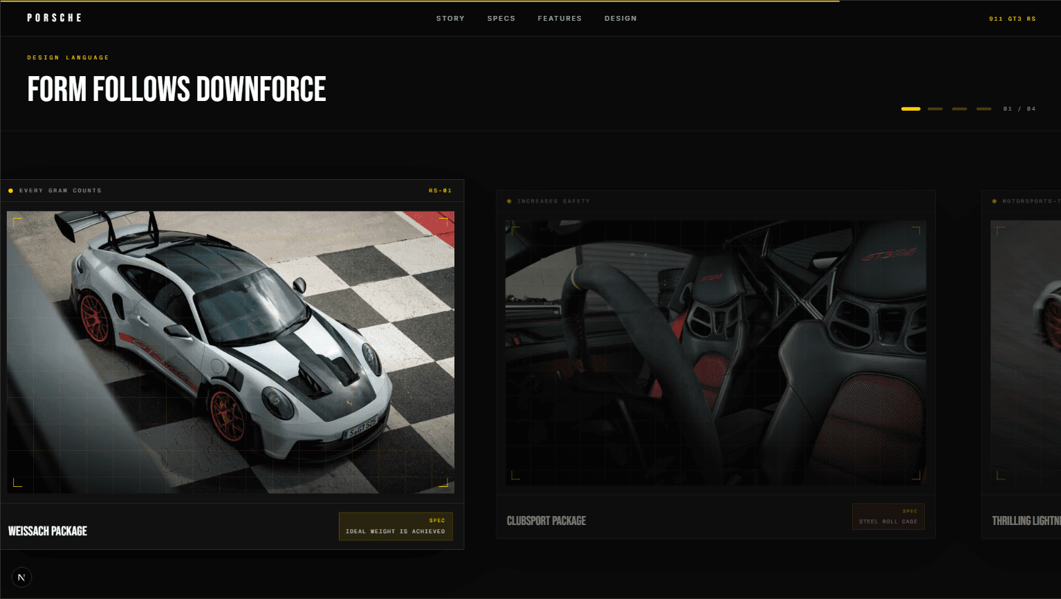This screenshot has height=599, width=1061.
Task: Click the Steel Roll Cage spec badge
Action: click(888, 517)
